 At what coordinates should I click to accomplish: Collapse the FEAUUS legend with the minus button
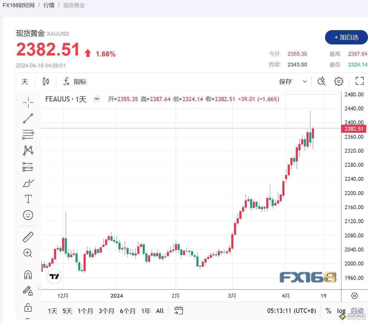coord(97,99)
